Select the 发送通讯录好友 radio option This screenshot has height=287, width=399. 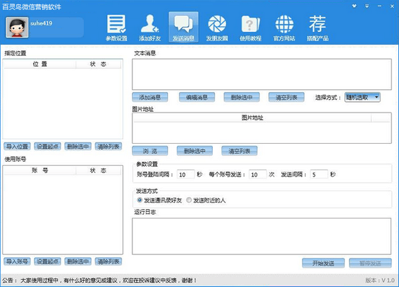(x=140, y=200)
